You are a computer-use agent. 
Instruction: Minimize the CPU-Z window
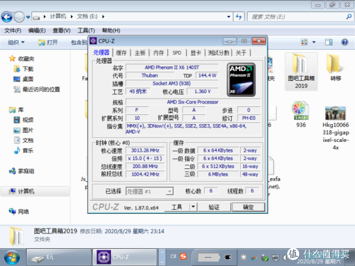tap(229, 41)
